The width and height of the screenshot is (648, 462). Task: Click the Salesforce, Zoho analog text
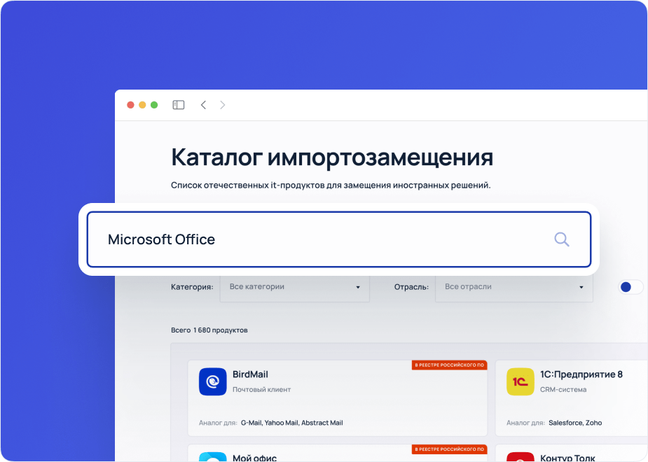[575, 423]
